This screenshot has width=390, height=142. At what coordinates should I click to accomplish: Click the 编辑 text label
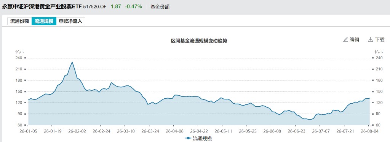click(x=355, y=39)
